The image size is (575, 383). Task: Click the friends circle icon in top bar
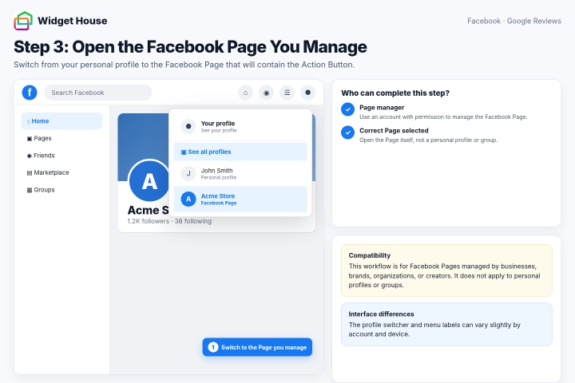pos(266,93)
